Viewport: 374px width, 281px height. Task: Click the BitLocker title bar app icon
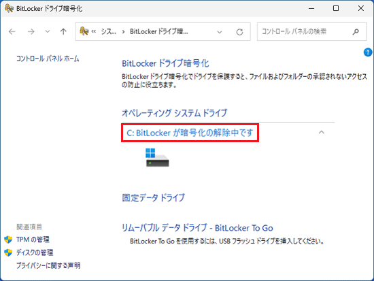(x=9, y=8)
